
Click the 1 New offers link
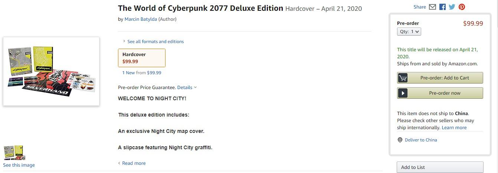128,73
